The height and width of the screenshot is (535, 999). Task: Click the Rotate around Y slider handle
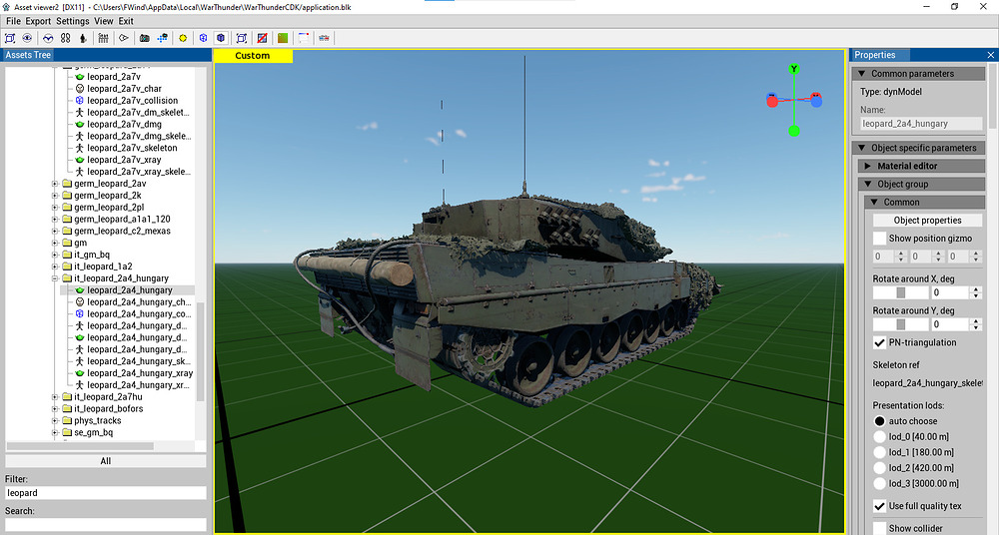pyautogui.click(x=901, y=324)
